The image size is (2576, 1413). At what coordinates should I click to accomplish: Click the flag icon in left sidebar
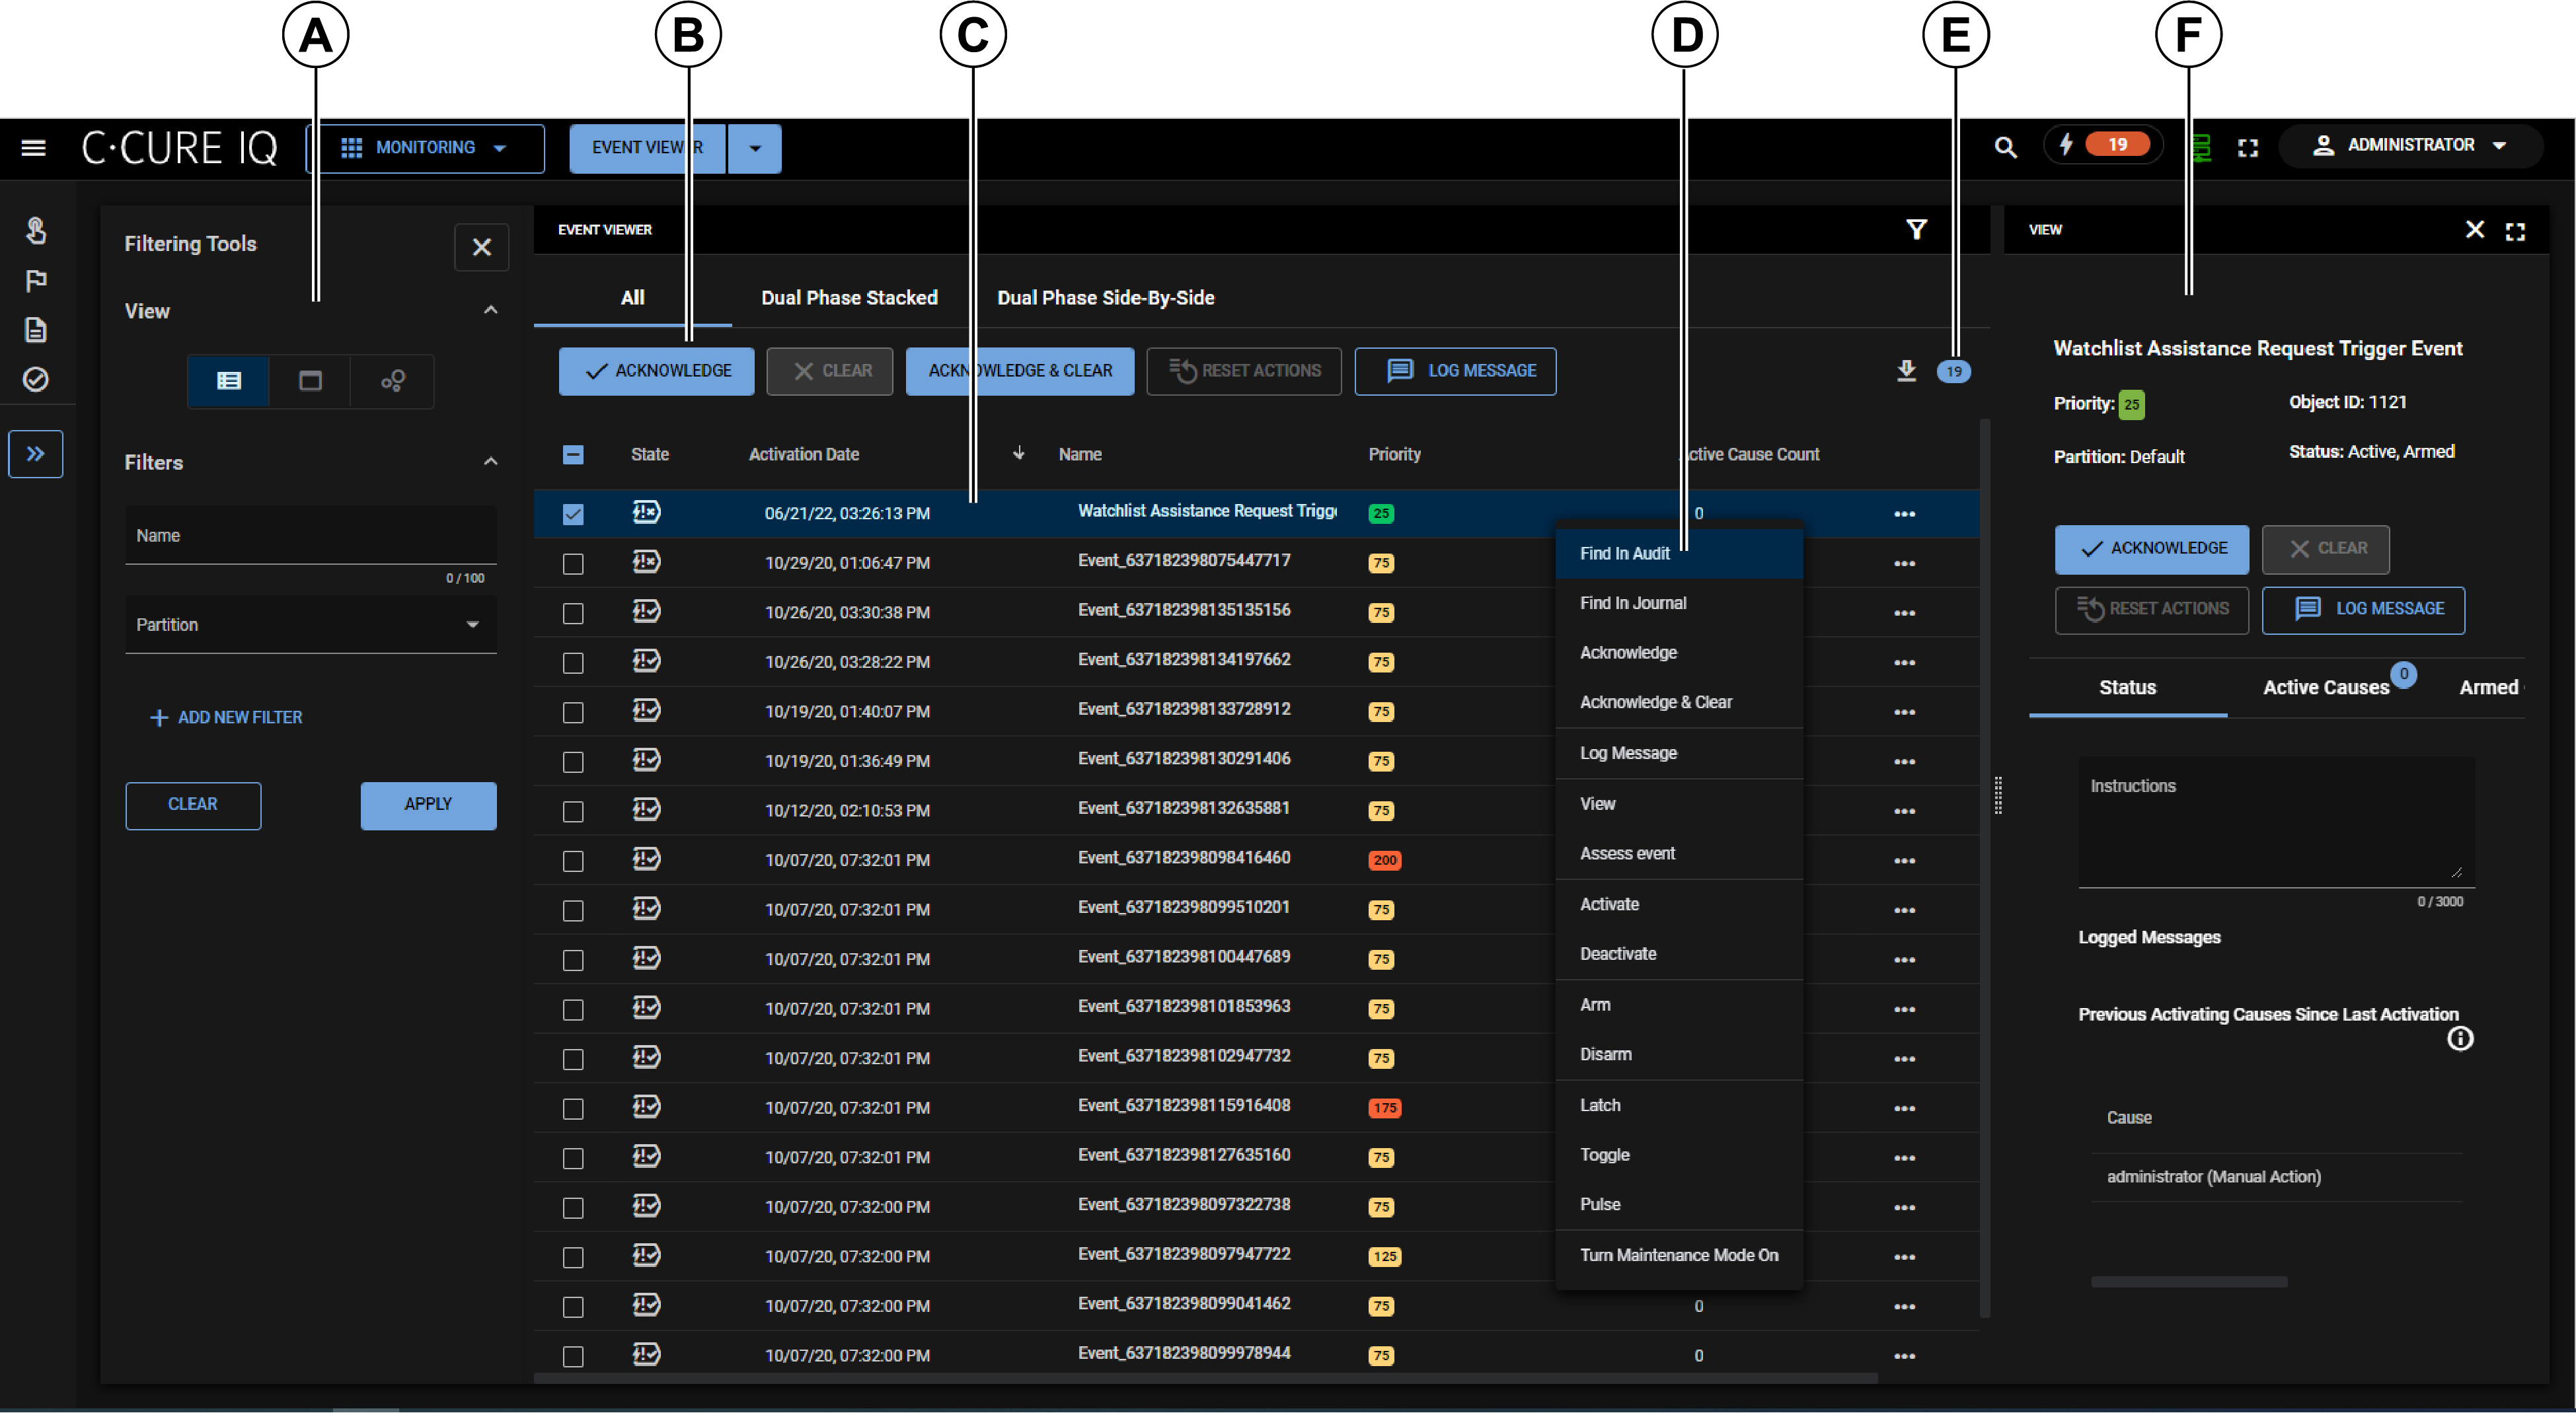[36, 281]
